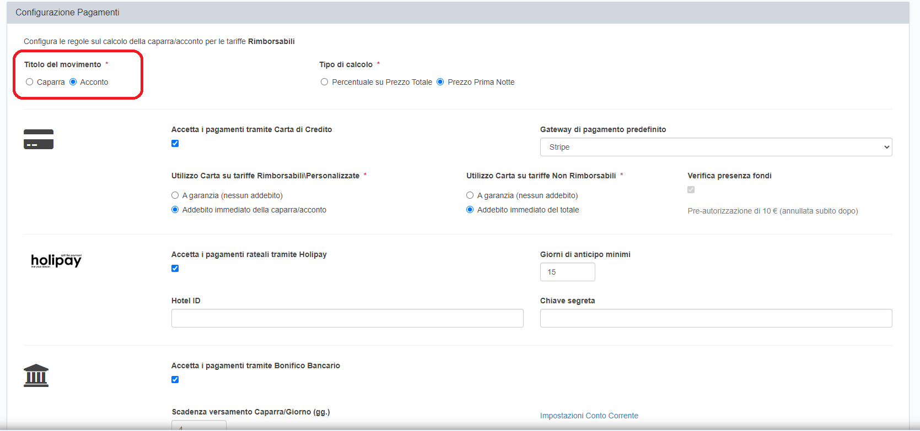Toggle Holipay installment payments checkbox

[x=175, y=269]
